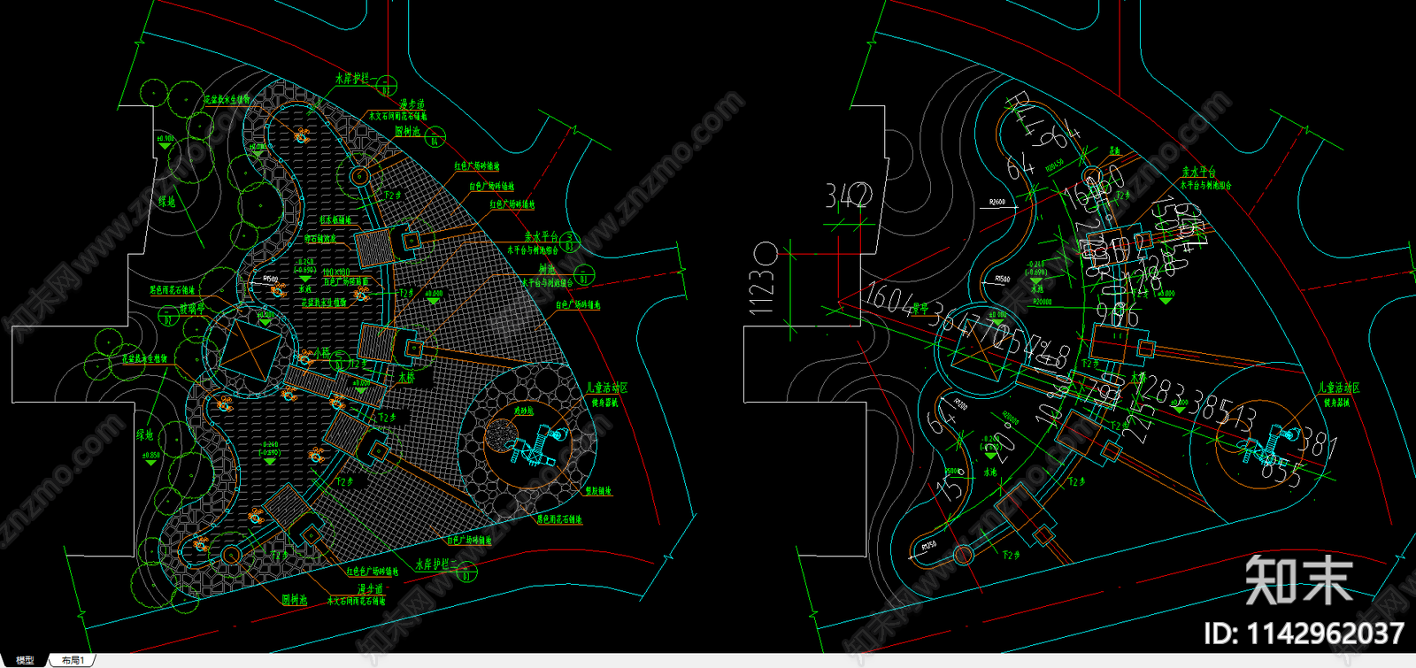
Task: Click the index bubble next to 树池
Action: pos(585,273)
